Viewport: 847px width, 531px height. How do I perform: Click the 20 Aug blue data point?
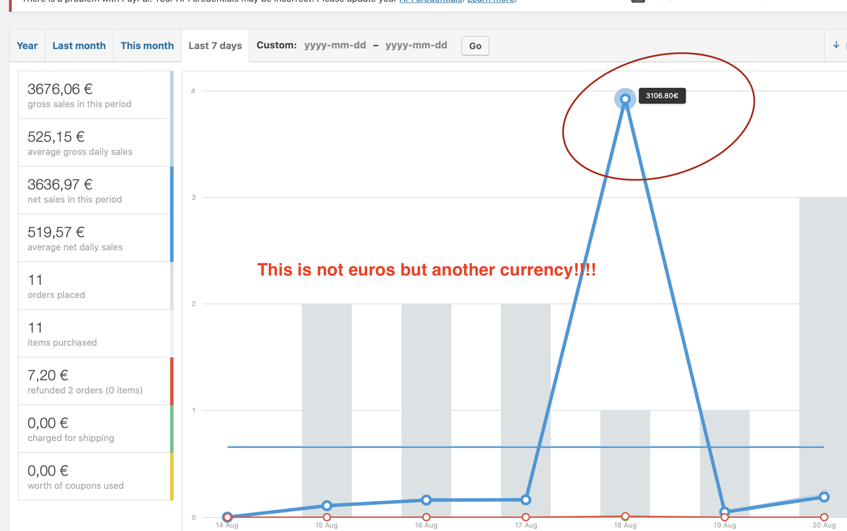pos(824,497)
